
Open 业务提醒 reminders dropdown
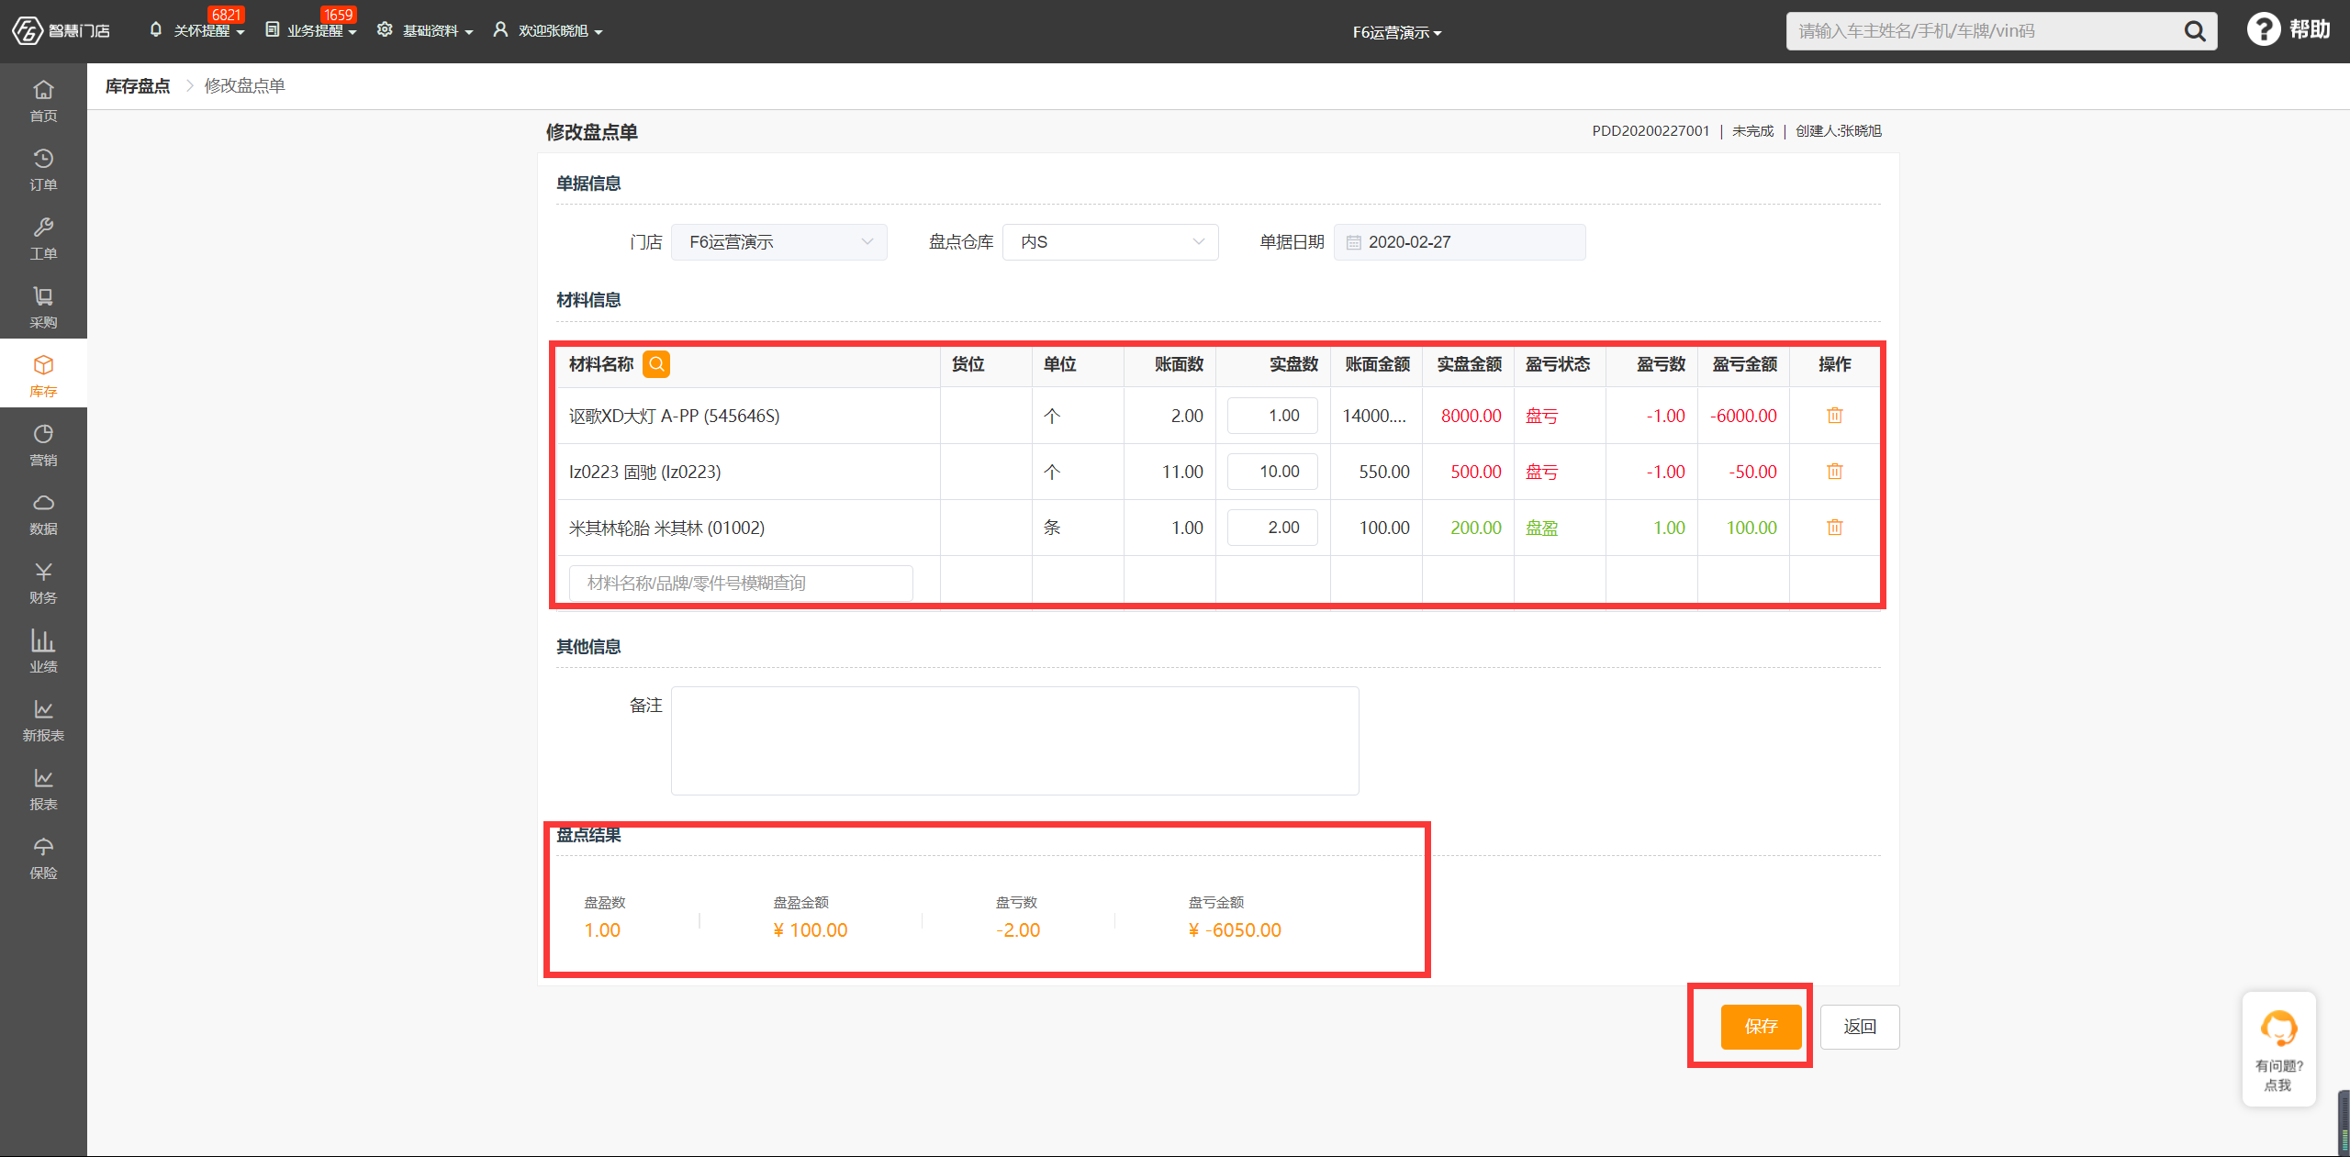click(x=312, y=30)
